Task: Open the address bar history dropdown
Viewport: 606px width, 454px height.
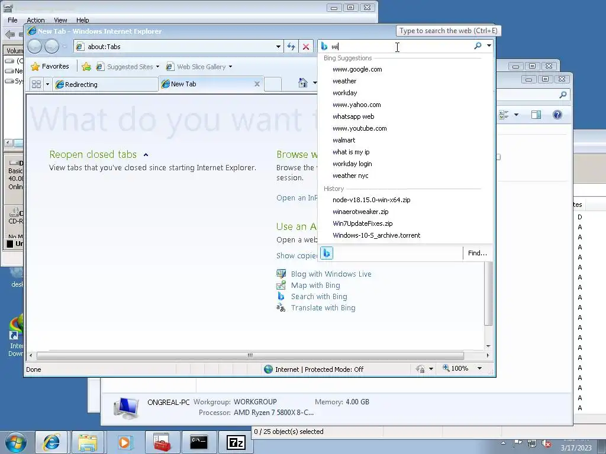Action: pos(278,47)
